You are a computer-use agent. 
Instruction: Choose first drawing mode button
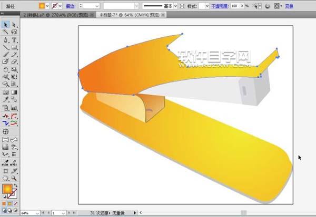pyautogui.click(x=4, y=210)
